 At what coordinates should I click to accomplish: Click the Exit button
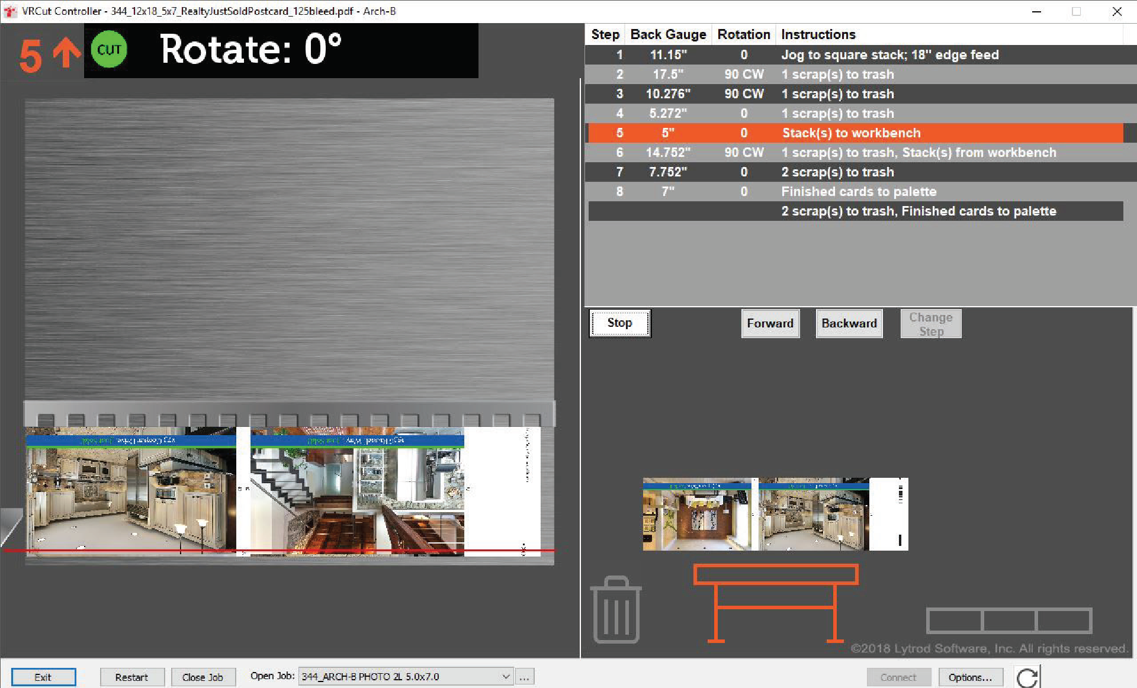point(43,677)
